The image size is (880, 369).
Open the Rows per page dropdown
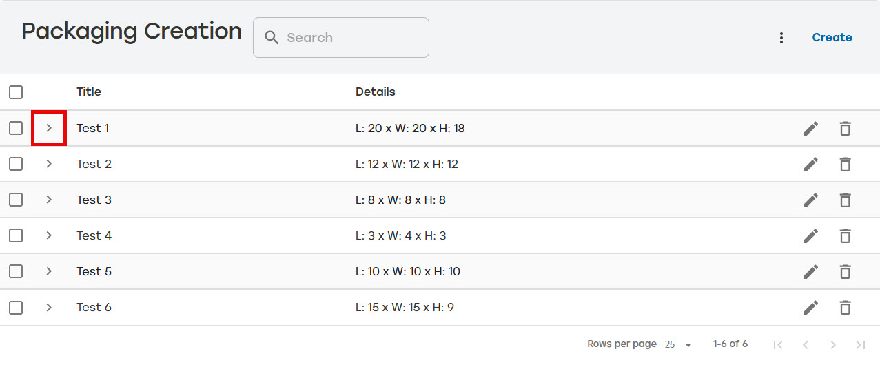(679, 344)
